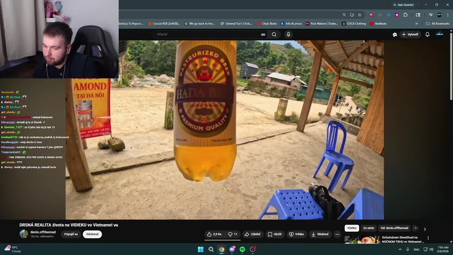This screenshot has height=255, width=453.
Task: Click the zoom magnifier in address bar
Action: pyautogui.click(x=344, y=15)
